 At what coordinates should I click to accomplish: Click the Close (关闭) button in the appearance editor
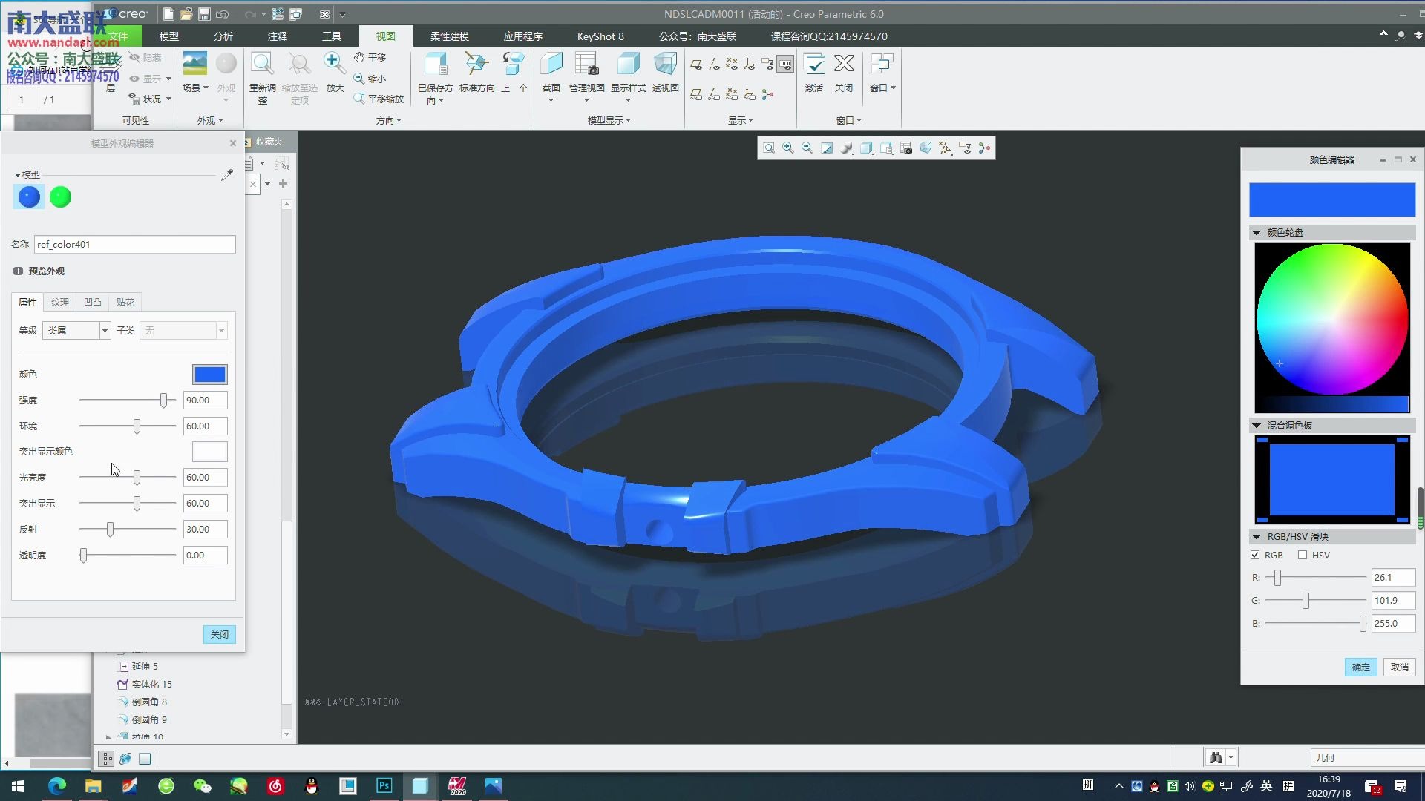[220, 635]
